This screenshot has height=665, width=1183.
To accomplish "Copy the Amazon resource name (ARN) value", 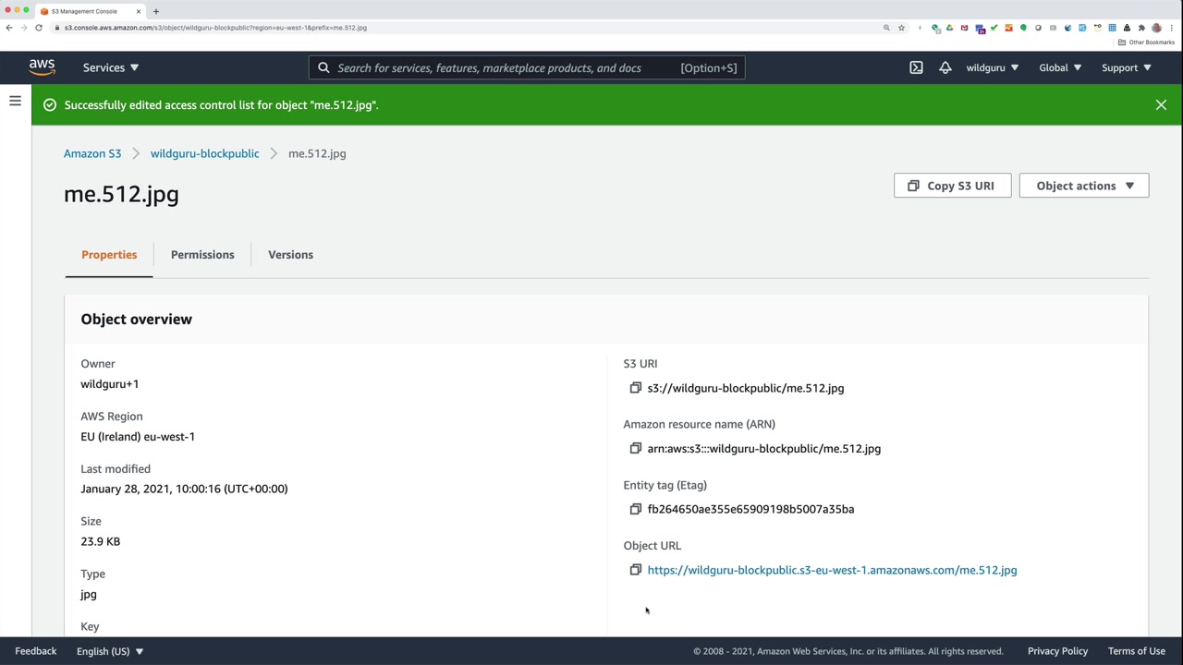I will pyautogui.click(x=635, y=449).
